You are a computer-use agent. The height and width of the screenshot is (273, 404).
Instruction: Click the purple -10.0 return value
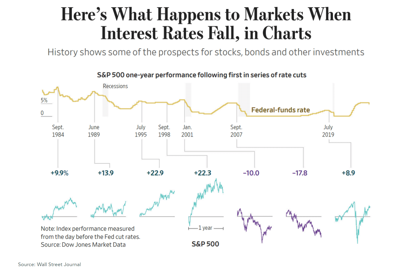click(x=251, y=173)
